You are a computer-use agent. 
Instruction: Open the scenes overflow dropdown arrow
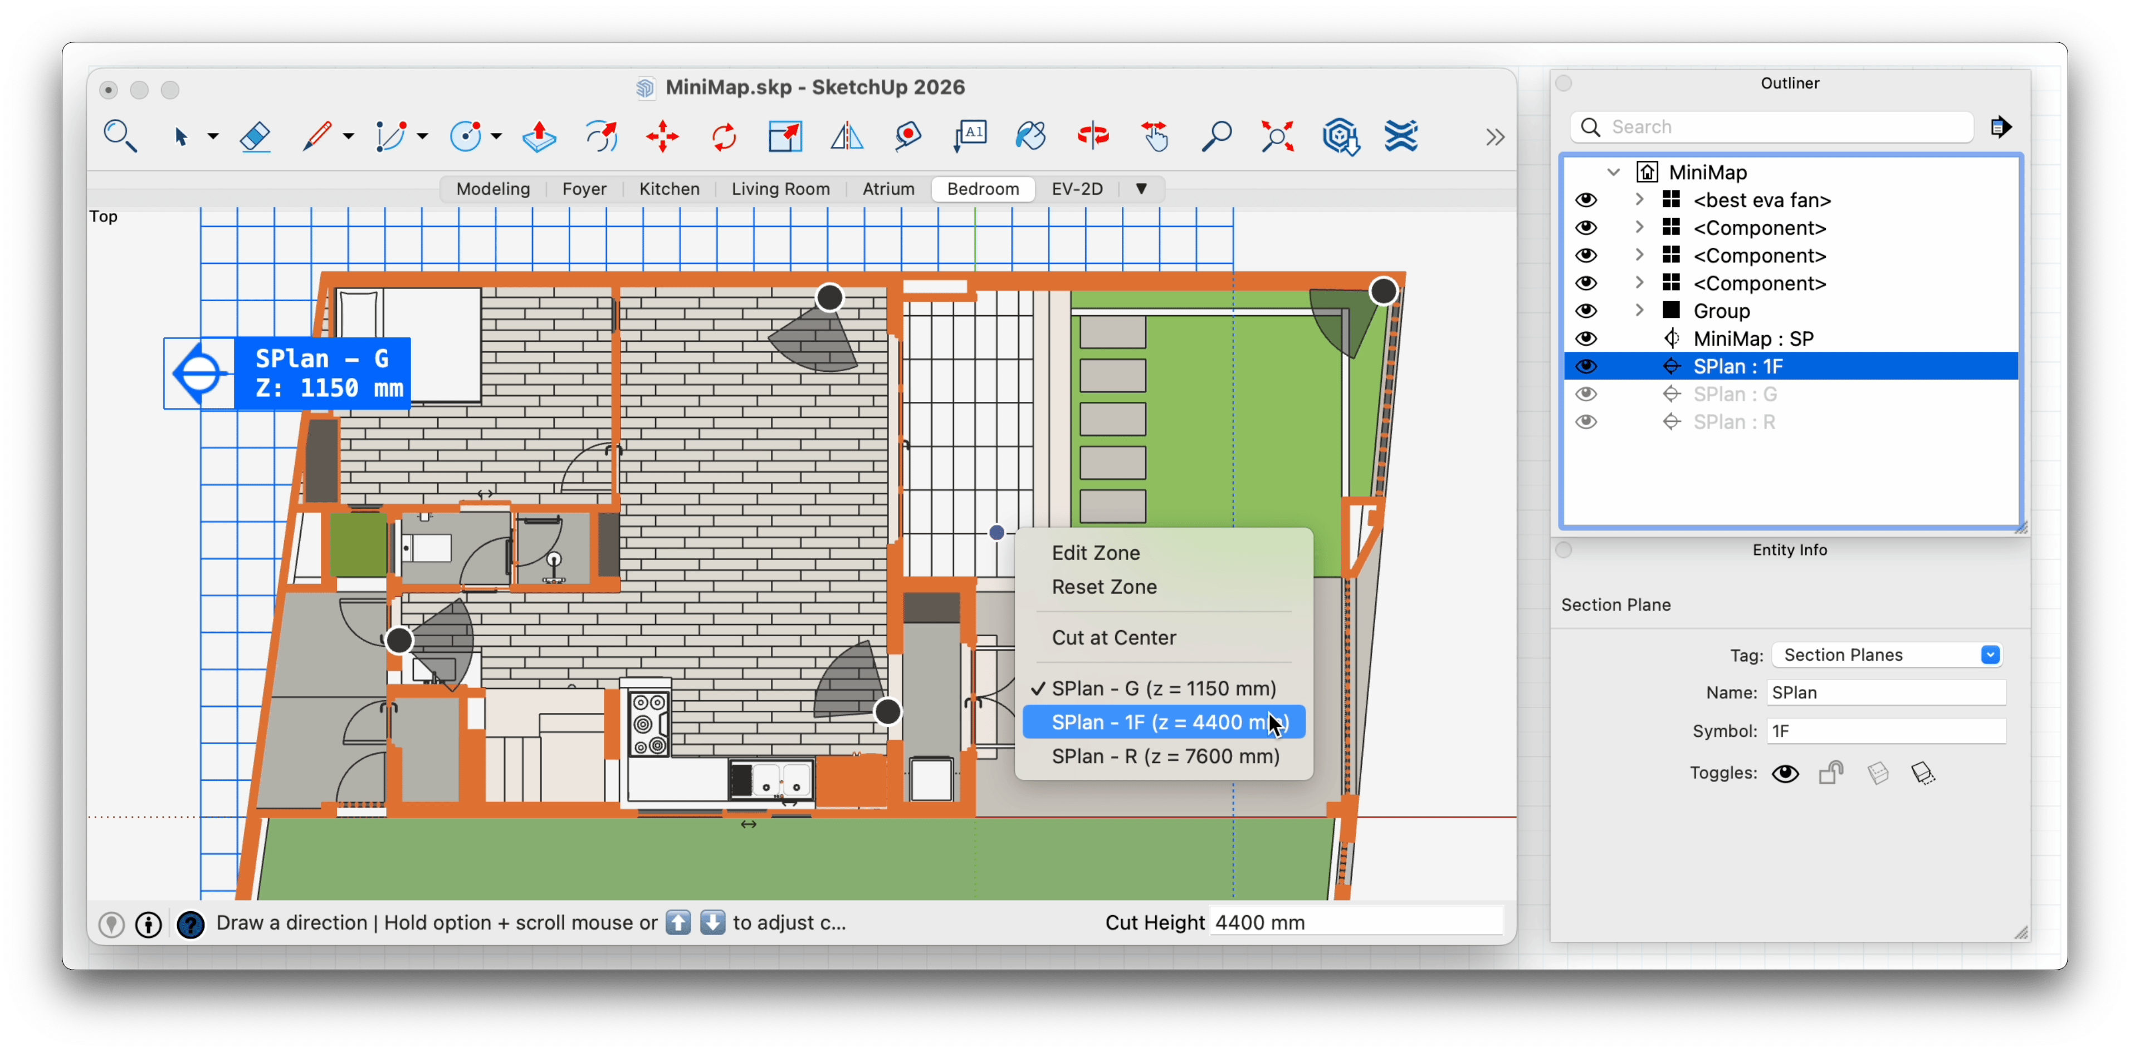point(1141,189)
